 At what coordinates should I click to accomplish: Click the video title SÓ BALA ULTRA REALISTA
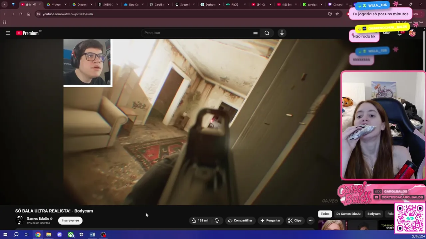[54, 211]
